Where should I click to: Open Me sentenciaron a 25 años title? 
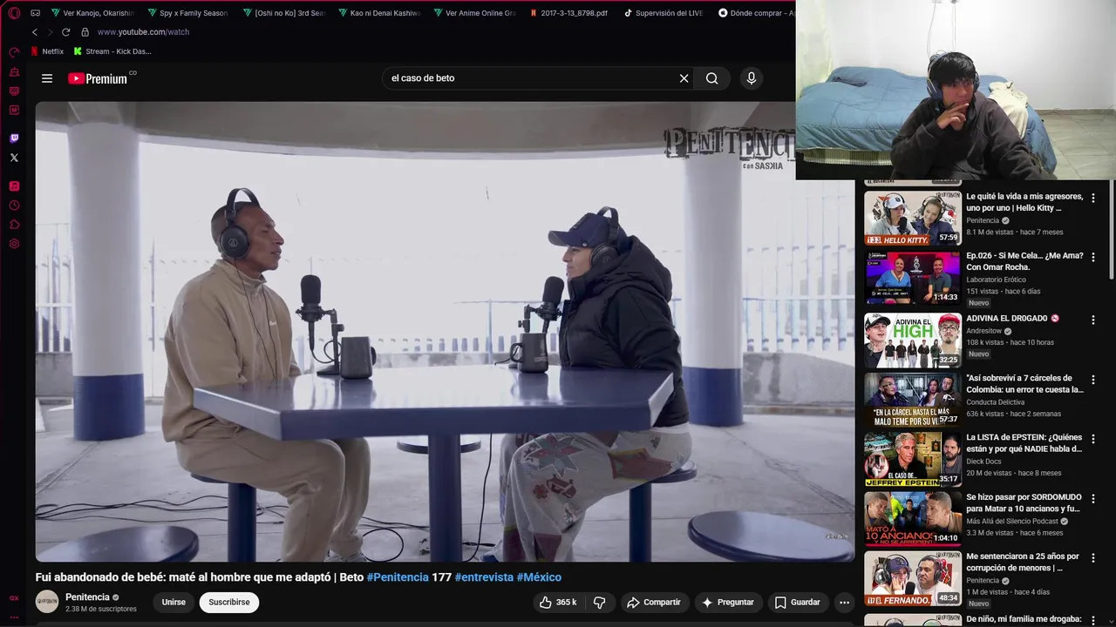1023,562
